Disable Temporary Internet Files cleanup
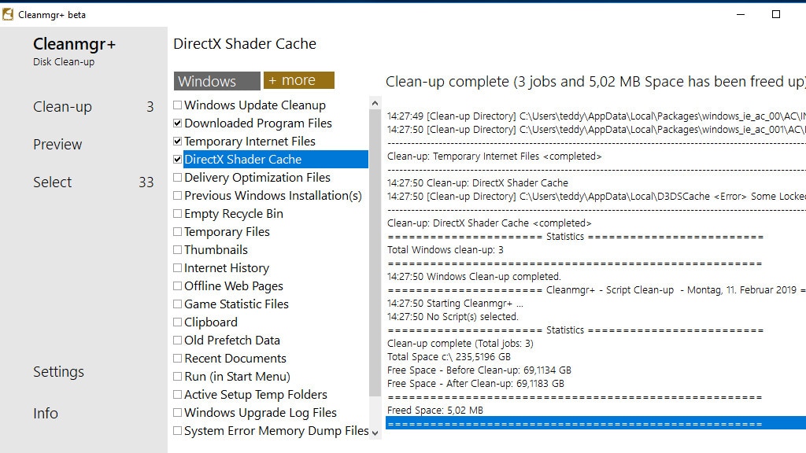The image size is (806, 453). pos(176,141)
